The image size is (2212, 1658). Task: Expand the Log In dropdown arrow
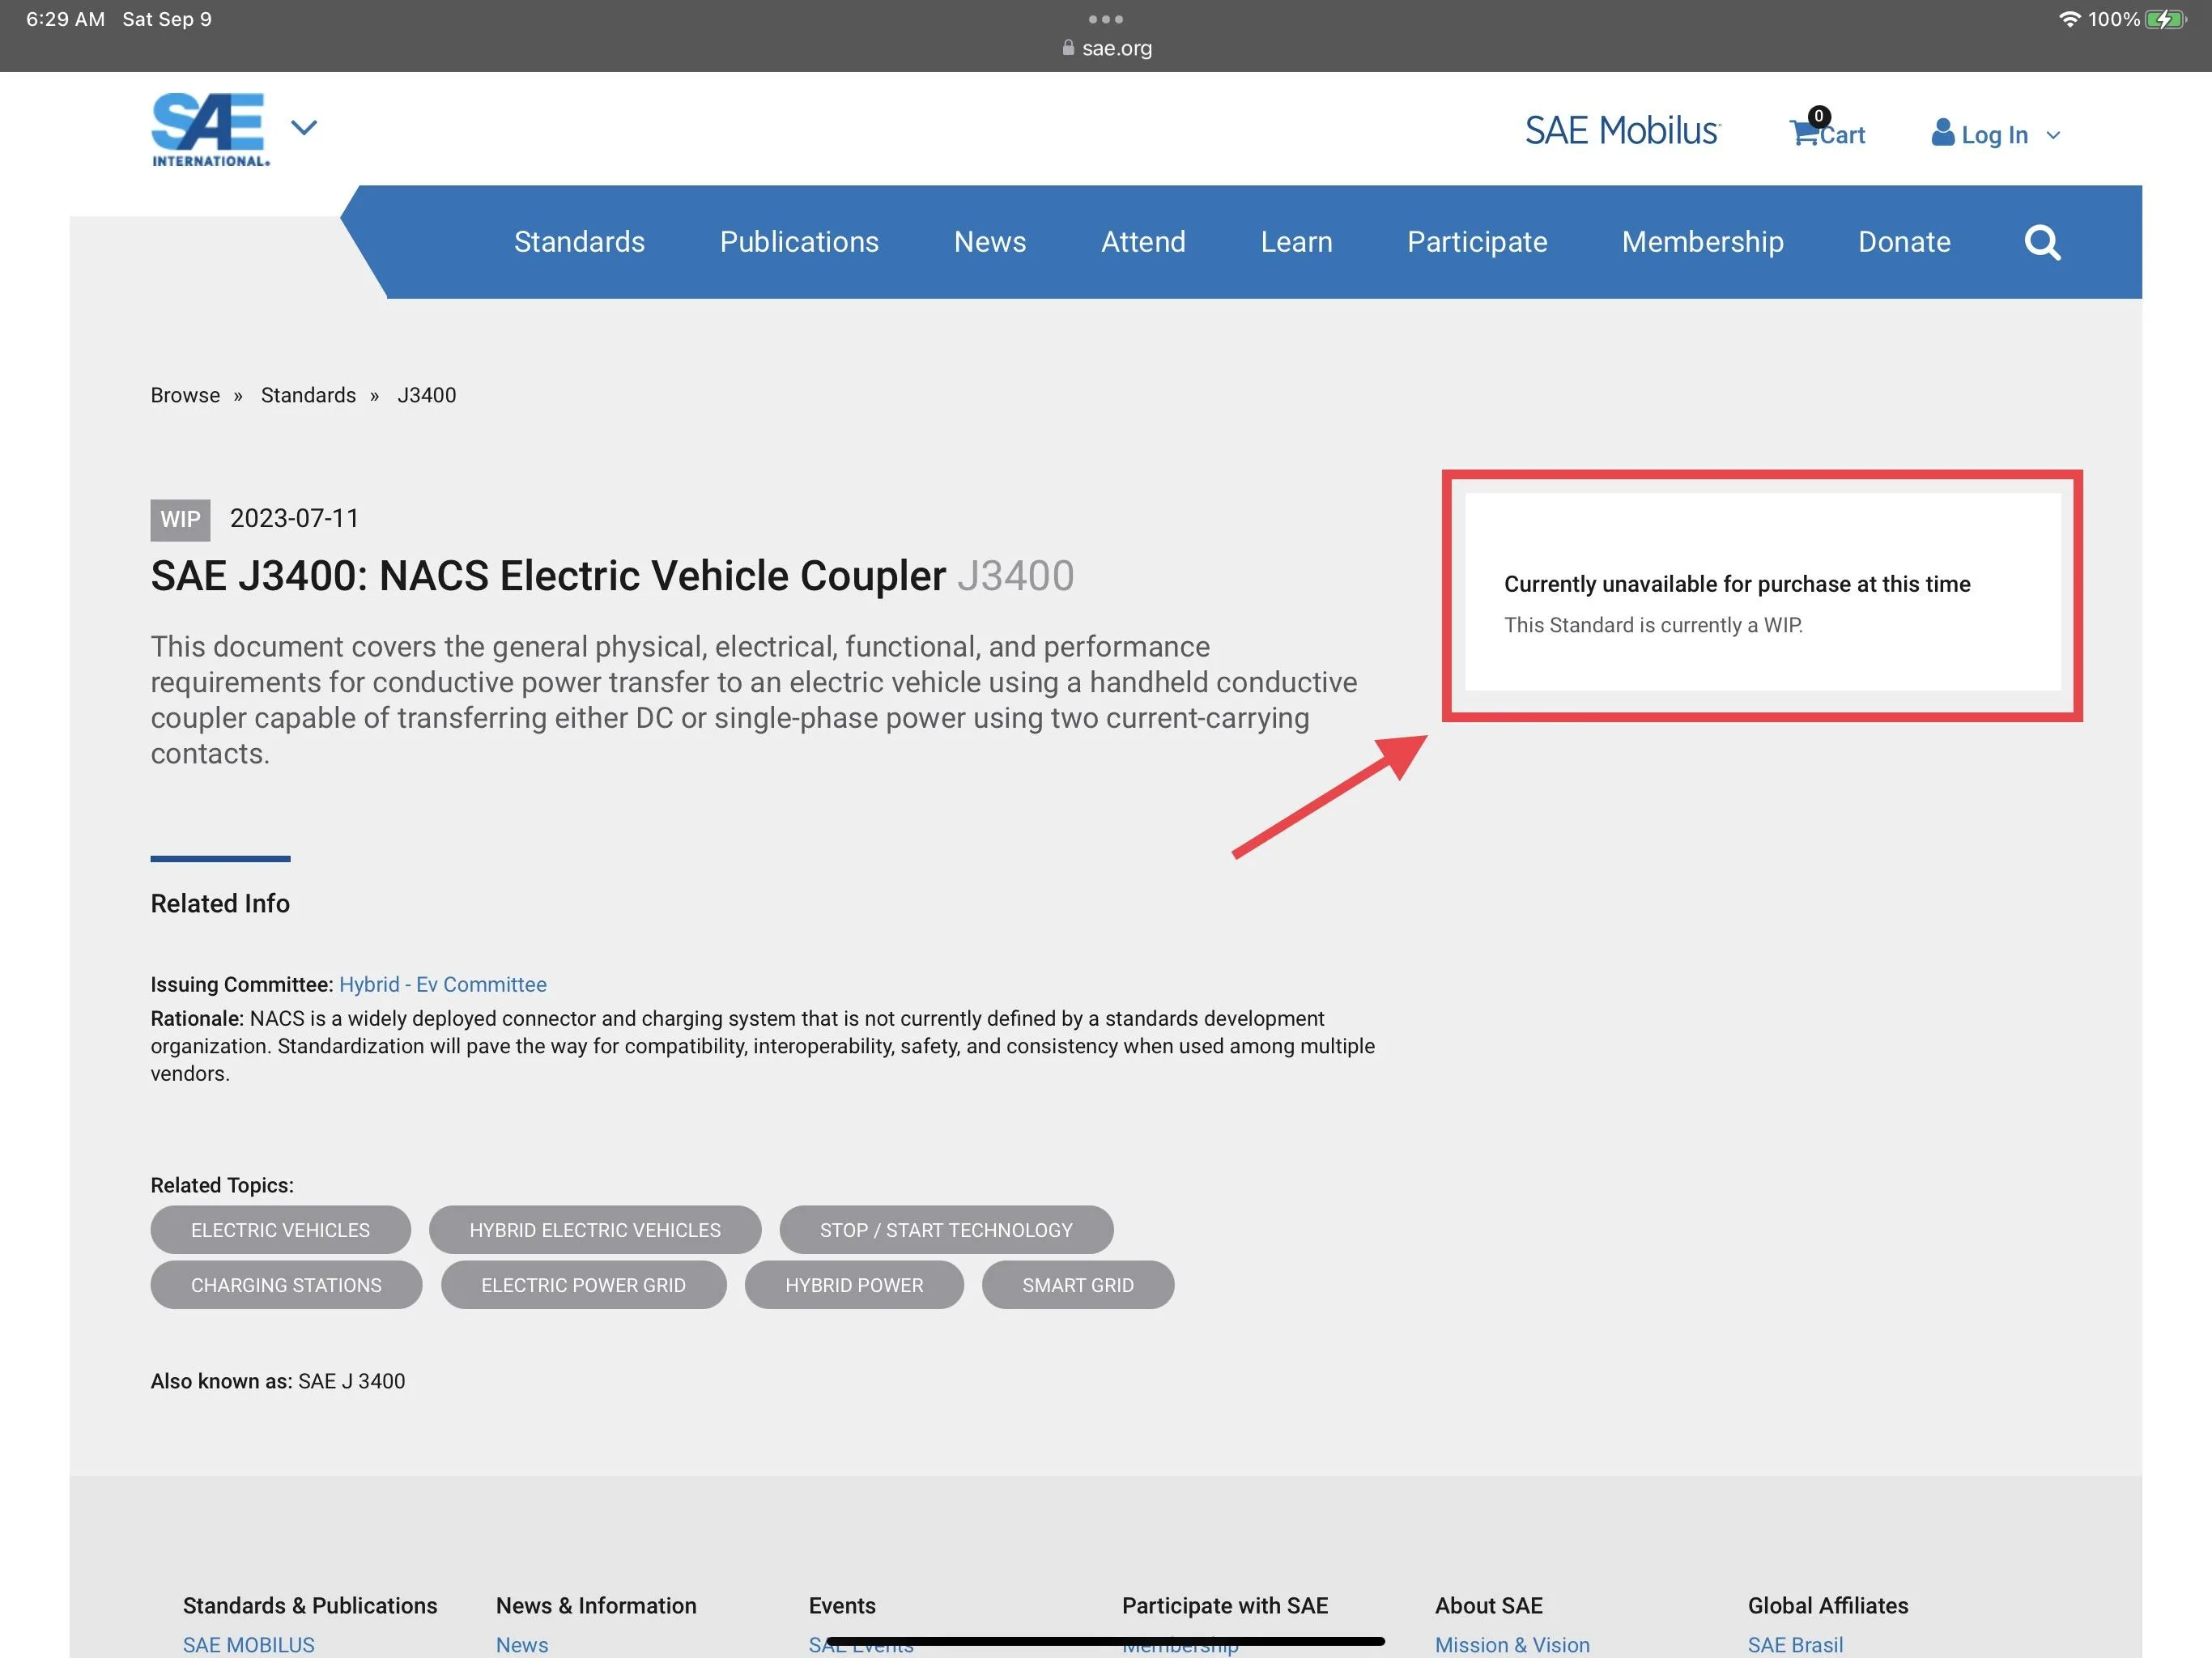coord(2053,135)
